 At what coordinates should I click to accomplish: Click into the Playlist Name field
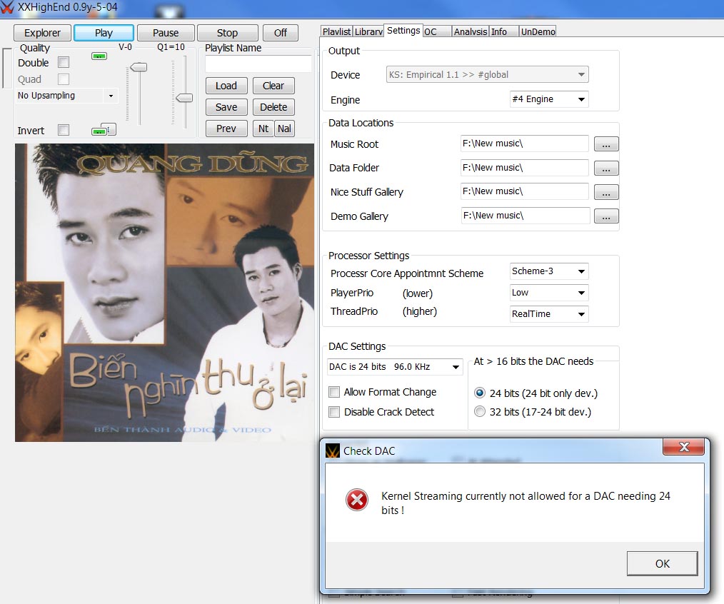coord(258,64)
